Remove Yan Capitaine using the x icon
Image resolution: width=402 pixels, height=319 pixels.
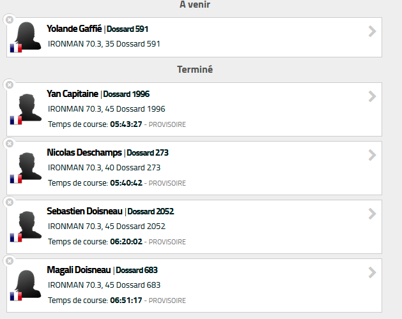[x=10, y=85]
